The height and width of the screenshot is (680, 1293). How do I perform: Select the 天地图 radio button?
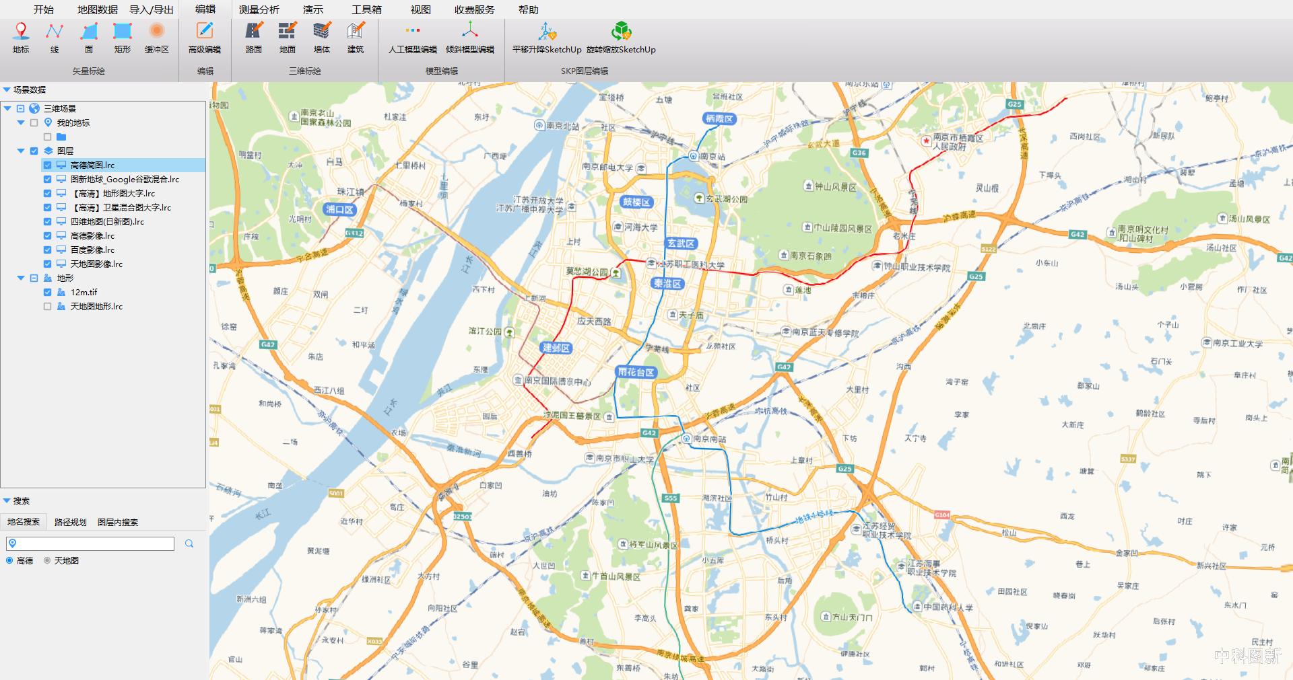click(x=47, y=560)
